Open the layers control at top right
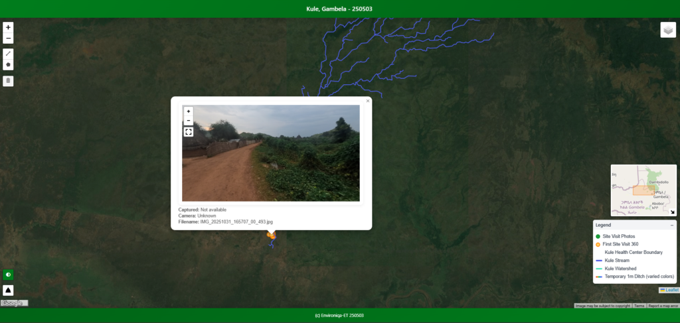 pyautogui.click(x=667, y=30)
